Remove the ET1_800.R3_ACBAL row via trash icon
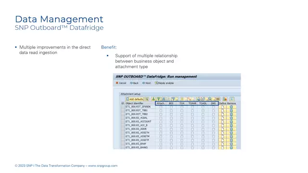The image size is (308, 173). point(231,118)
